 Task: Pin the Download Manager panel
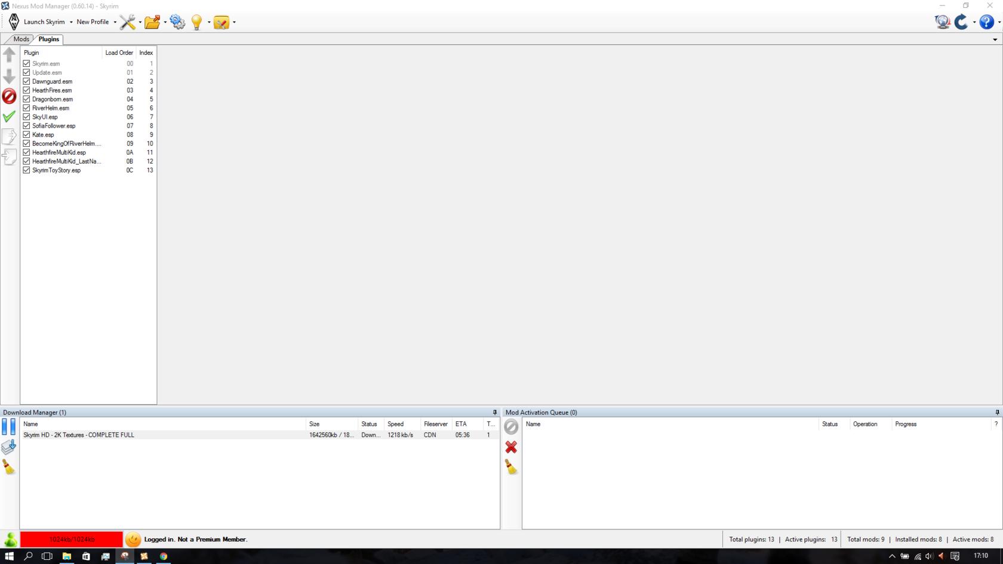[494, 412]
